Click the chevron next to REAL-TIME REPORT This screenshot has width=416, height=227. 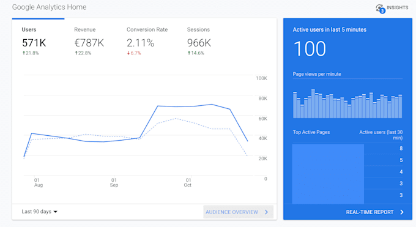(402, 212)
